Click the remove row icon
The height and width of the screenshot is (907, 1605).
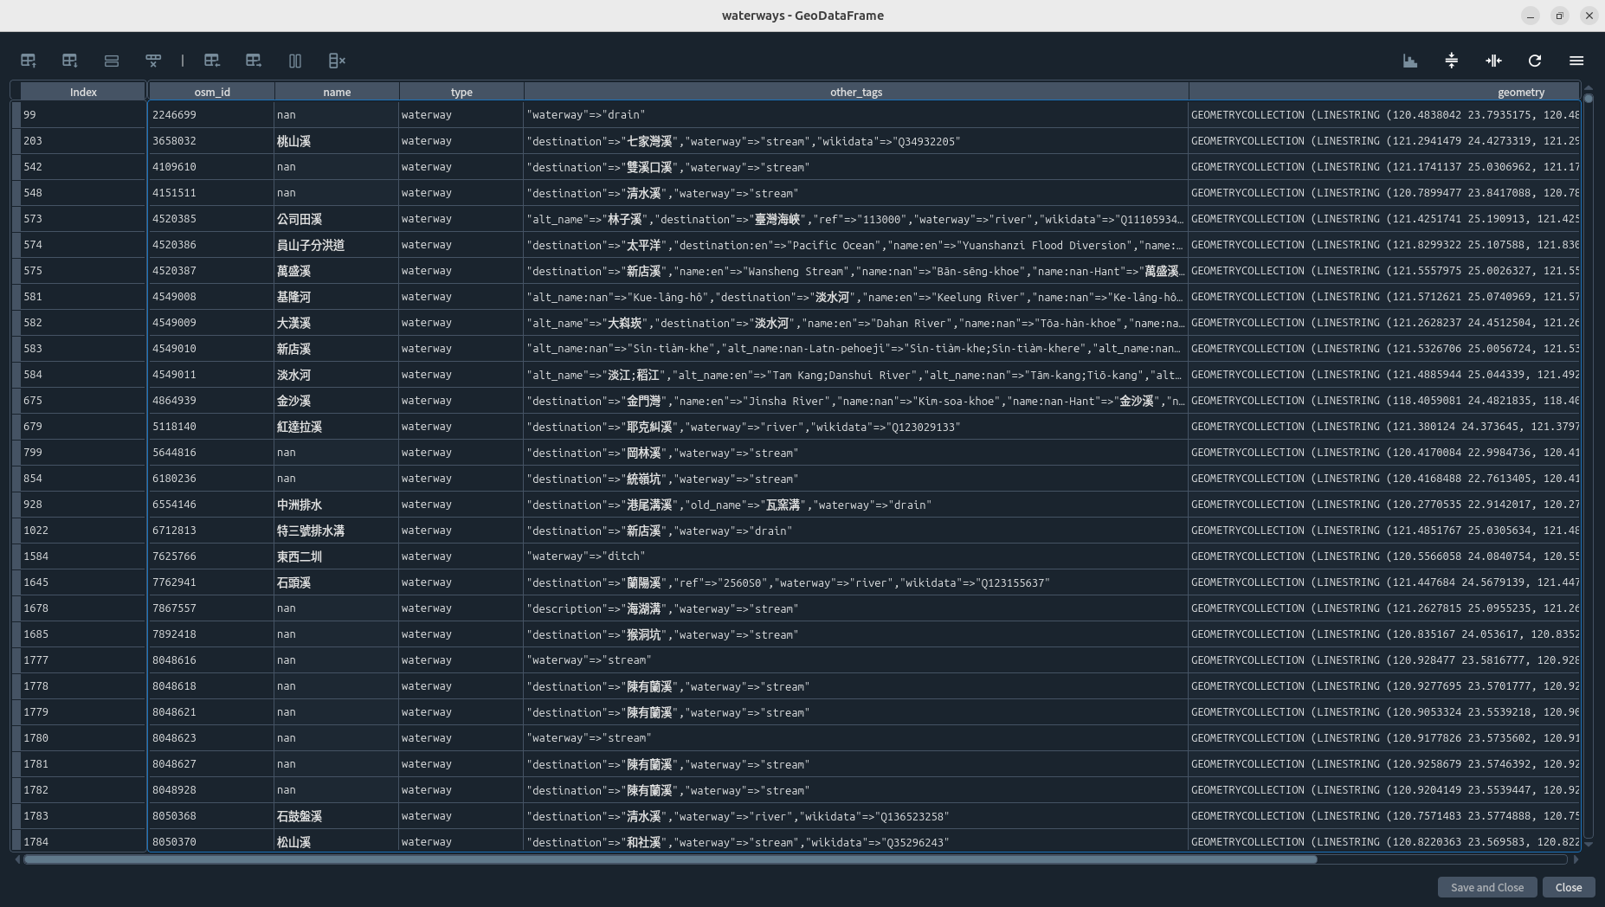153,61
